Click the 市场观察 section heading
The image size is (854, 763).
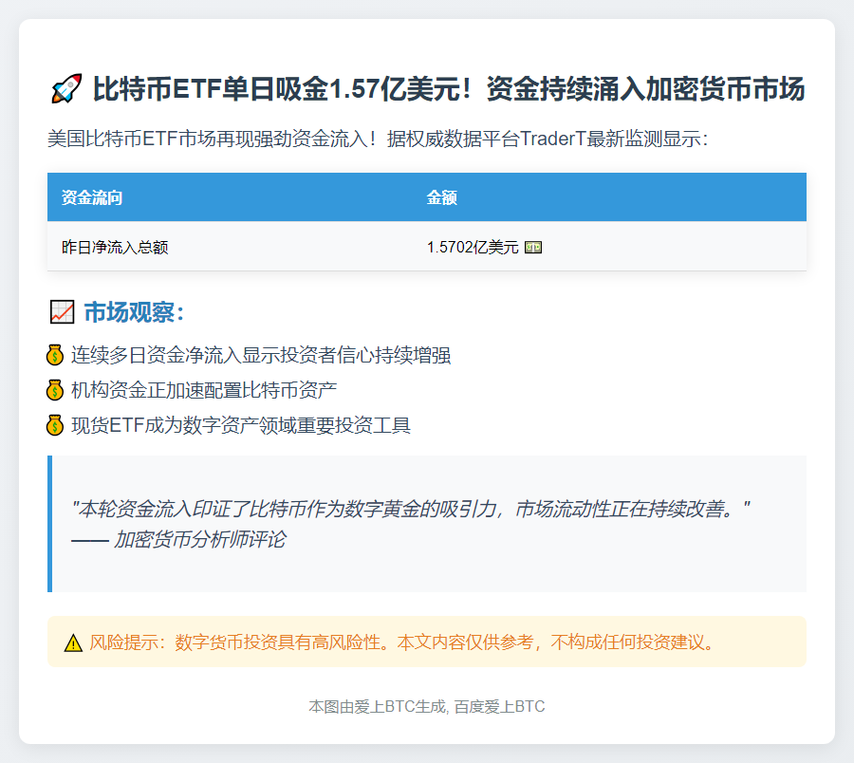134,311
